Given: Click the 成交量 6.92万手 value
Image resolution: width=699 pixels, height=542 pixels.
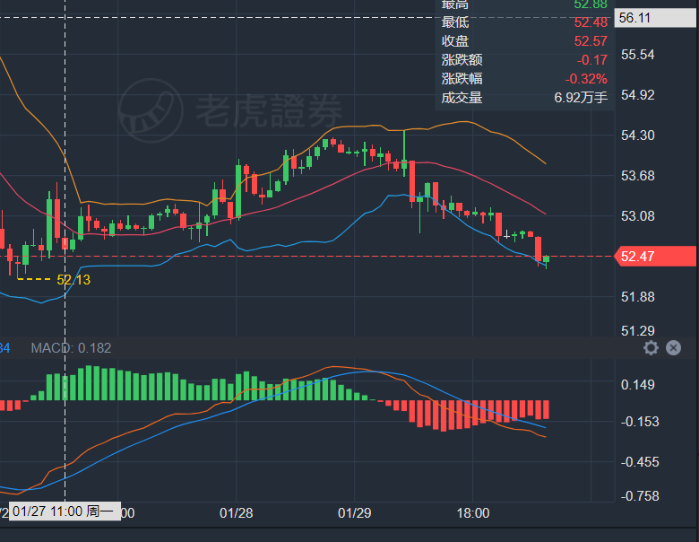Looking at the screenshot, I should 581,98.
